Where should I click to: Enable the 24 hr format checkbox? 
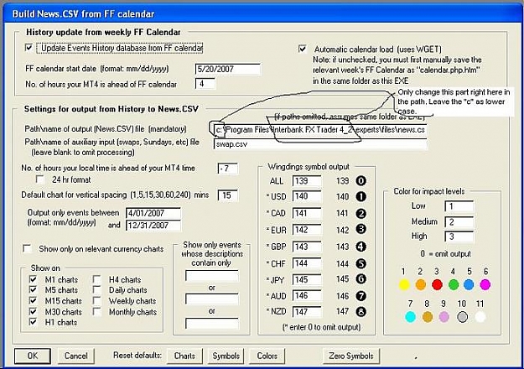click(x=40, y=179)
